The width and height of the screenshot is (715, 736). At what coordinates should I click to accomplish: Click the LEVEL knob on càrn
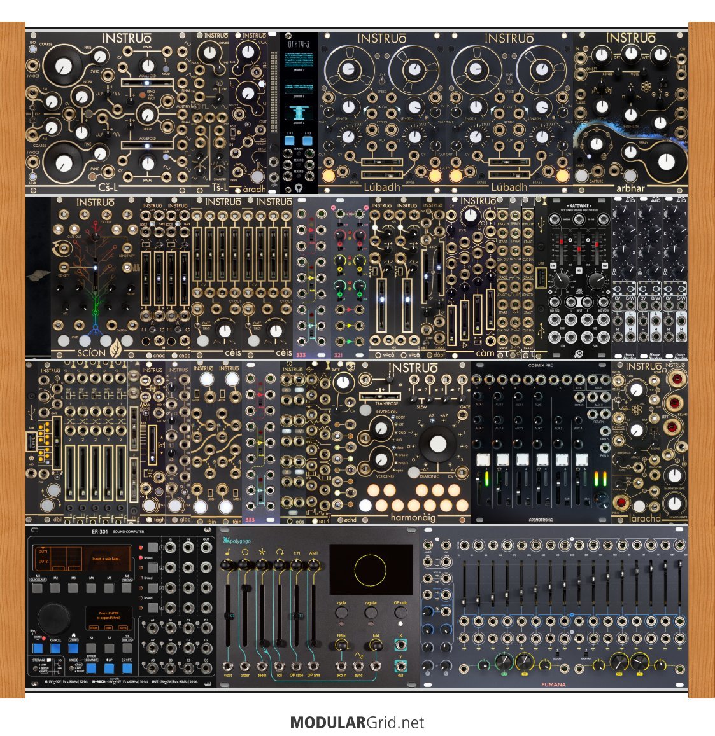click(469, 216)
